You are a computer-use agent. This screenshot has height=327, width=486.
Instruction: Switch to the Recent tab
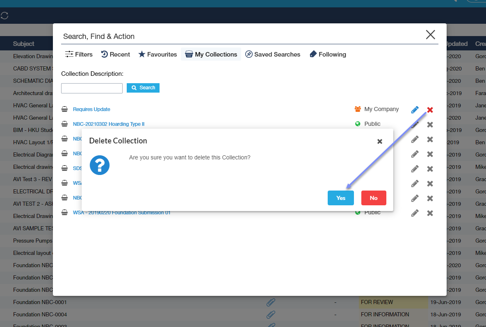coord(115,54)
